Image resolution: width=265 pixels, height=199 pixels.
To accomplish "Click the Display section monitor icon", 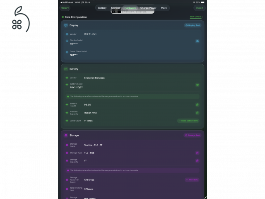I will tap(66, 25).
